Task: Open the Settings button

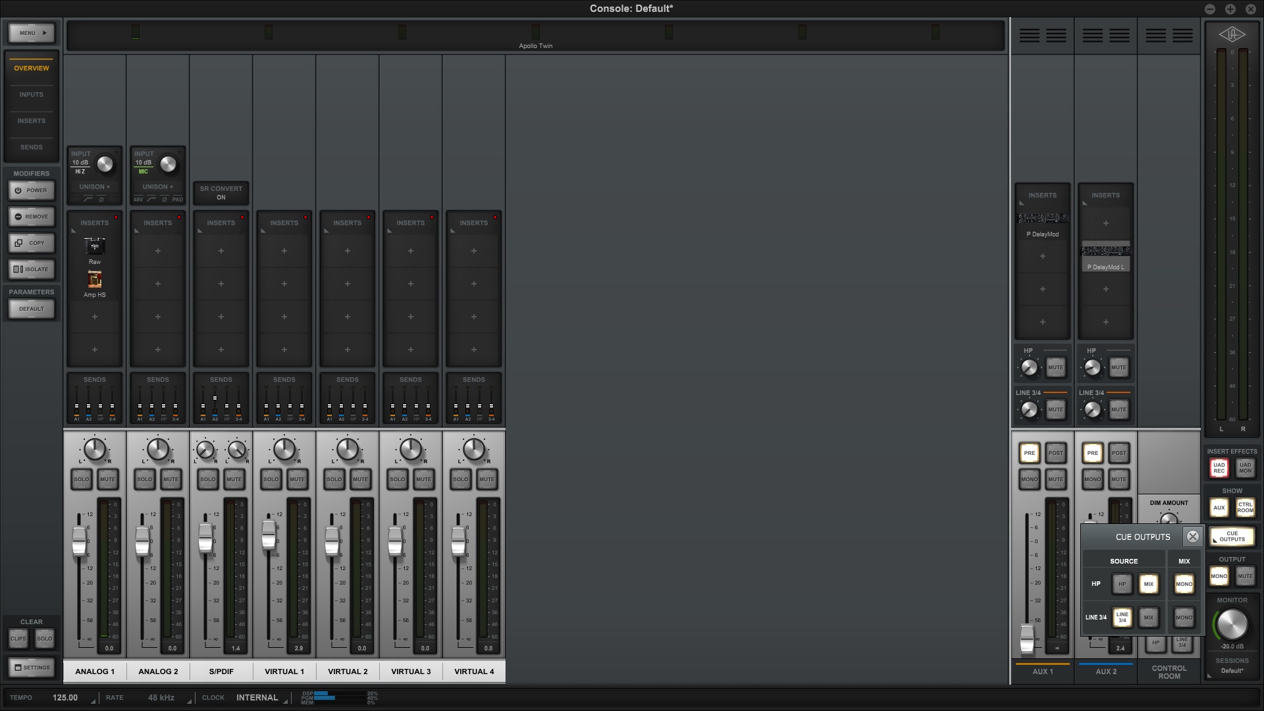Action: (31, 668)
